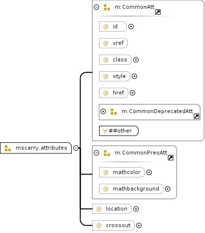The image size is (205, 233).
Task: Click the m:CommonPresAtt reference arrow icon
Action: coord(170,157)
